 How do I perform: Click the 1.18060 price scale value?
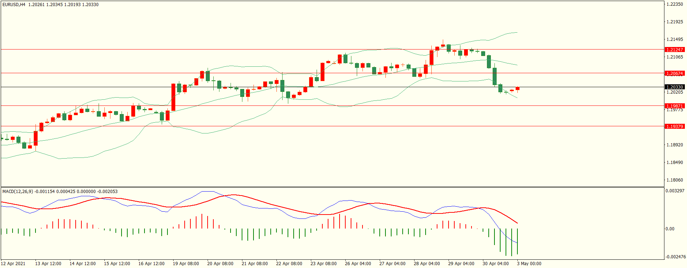click(x=674, y=180)
